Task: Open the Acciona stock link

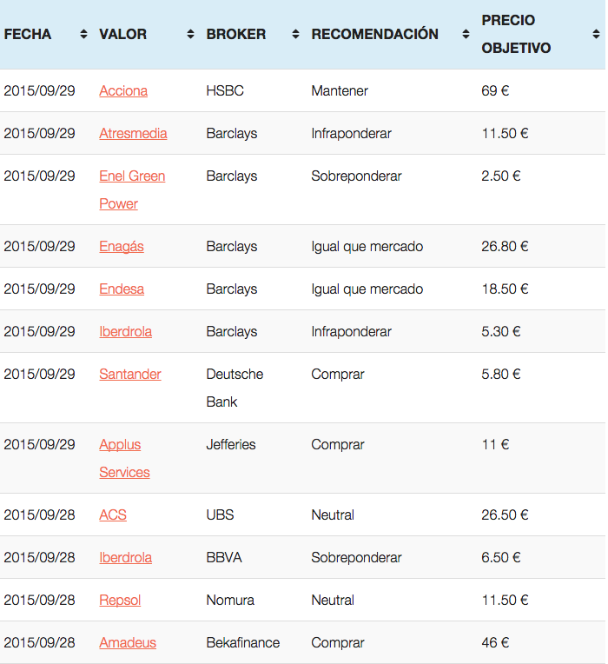Action: coord(123,90)
